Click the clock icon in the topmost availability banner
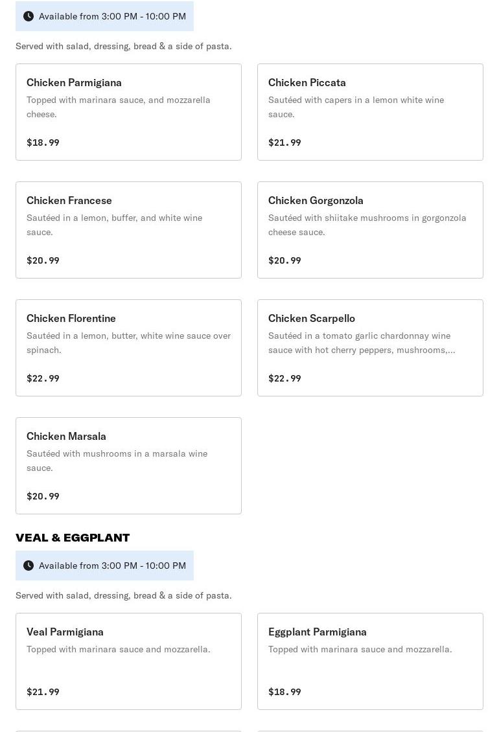Image resolution: width=499 pixels, height=732 pixels. 29,16
